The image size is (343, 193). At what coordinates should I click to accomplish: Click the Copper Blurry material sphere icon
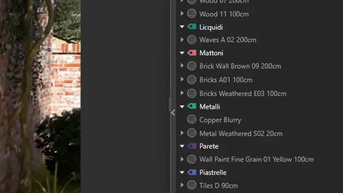[x=192, y=120]
